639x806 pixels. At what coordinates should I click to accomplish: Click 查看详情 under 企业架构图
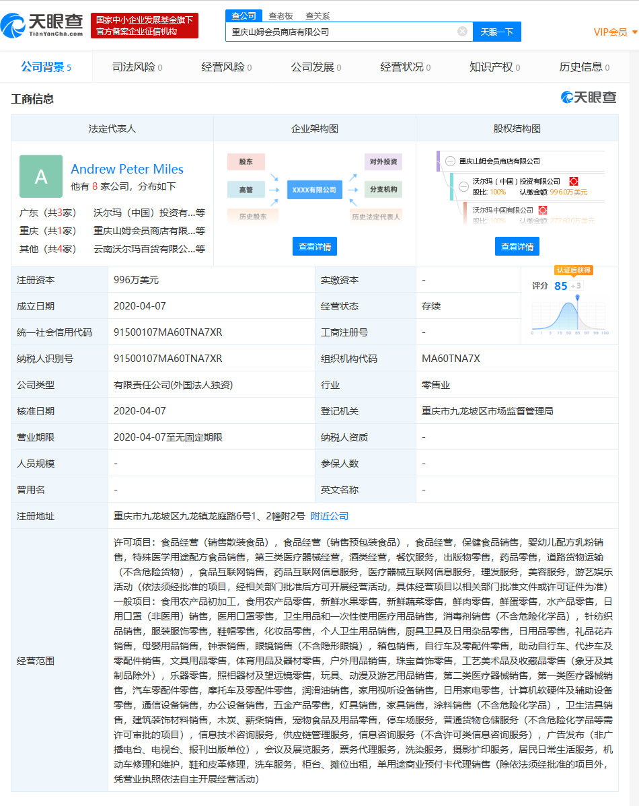pos(315,247)
